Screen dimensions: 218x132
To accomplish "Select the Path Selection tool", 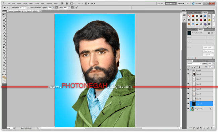I will pos(4,62).
